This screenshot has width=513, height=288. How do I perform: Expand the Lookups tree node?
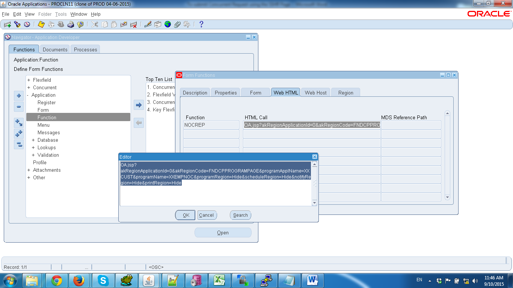33,147
